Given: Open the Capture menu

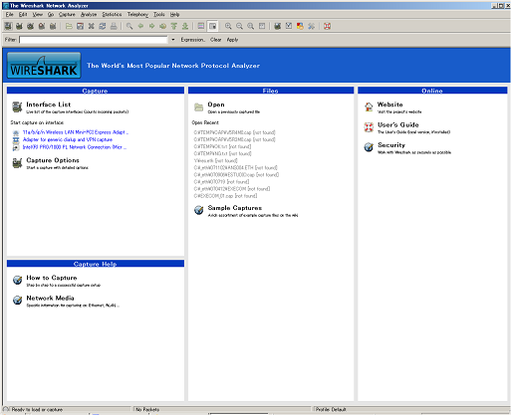Looking at the screenshot, I should [67, 14].
